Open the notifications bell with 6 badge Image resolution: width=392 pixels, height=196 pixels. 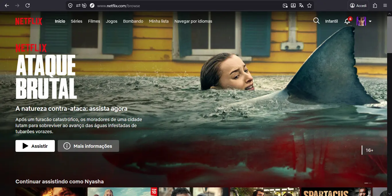(x=348, y=21)
